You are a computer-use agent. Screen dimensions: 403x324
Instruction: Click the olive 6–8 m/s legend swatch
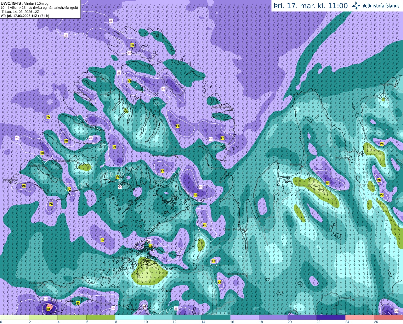(x=101, y=317)
